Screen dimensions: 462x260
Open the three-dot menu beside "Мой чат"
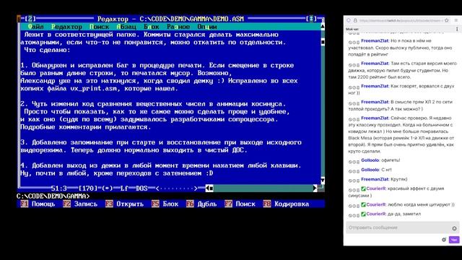[x=457, y=29]
